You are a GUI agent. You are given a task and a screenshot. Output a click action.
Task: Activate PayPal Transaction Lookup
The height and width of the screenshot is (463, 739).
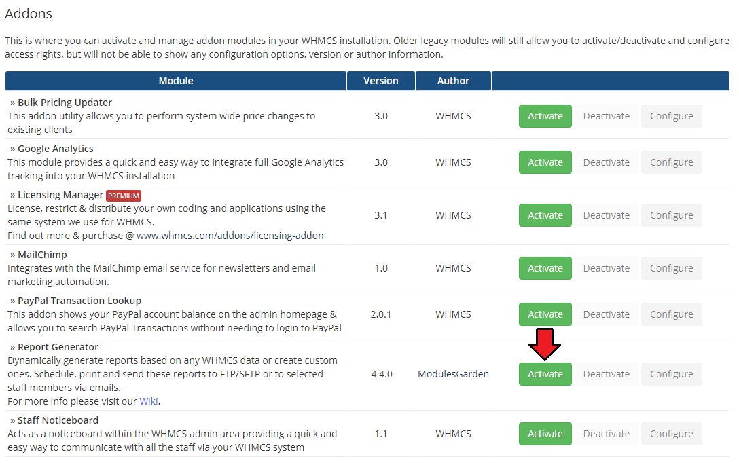coord(545,314)
